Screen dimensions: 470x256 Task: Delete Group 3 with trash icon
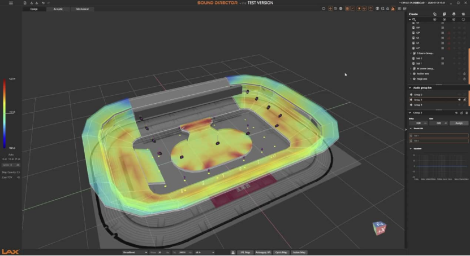click(x=467, y=113)
